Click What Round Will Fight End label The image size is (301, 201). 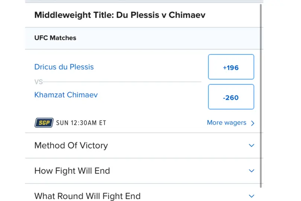87,196
